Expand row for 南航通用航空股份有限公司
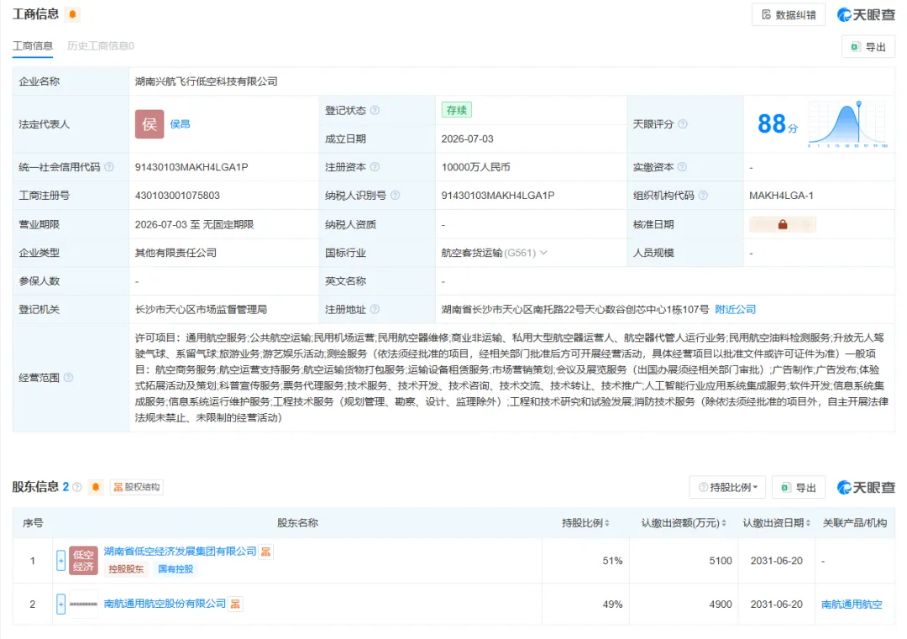Image resolution: width=907 pixels, height=639 pixels. pyautogui.click(x=60, y=604)
